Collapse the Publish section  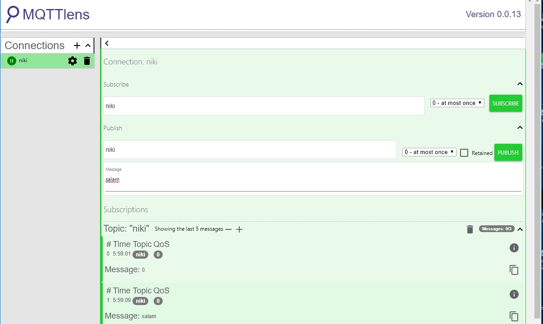tap(520, 128)
